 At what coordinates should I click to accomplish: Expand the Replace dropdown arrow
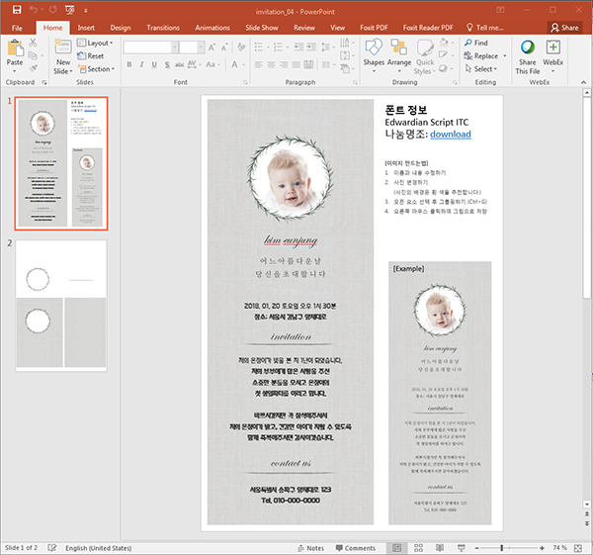pos(505,56)
